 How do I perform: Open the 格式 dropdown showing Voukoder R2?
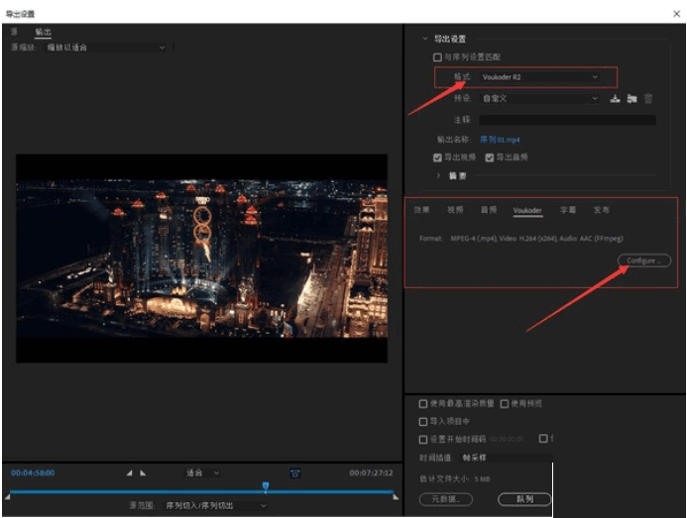539,76
